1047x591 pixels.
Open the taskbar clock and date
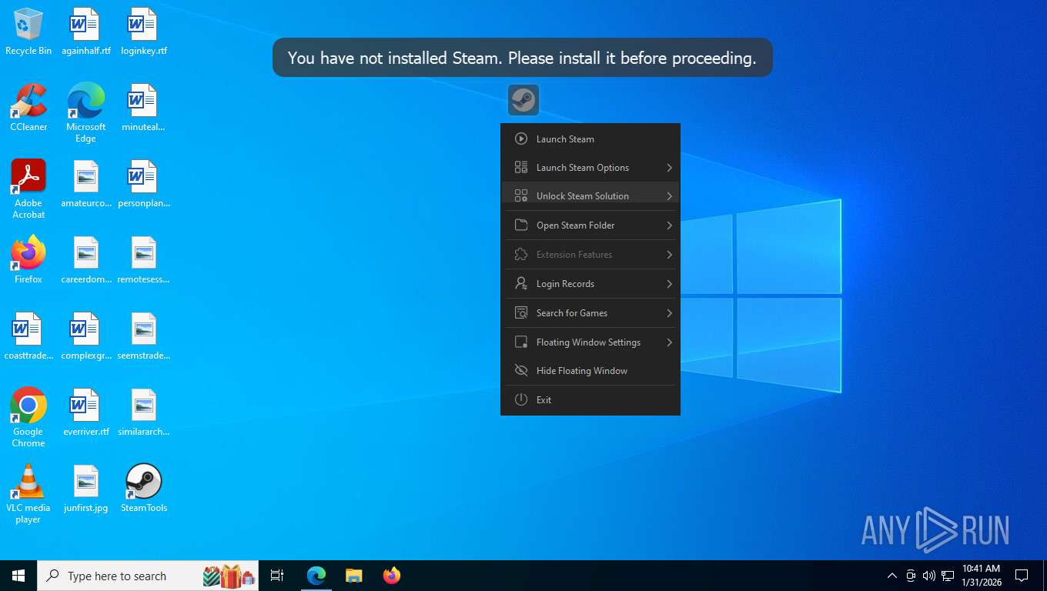[x=981, y=576]
